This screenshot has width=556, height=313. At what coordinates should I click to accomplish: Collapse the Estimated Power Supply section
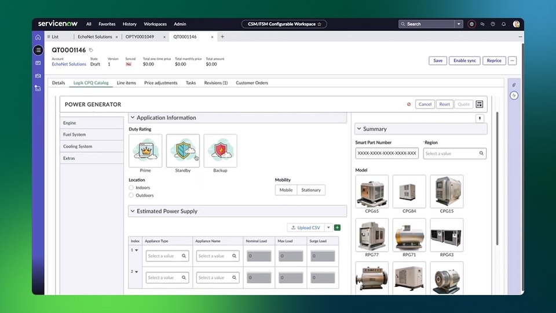click(x=133, y=211)
